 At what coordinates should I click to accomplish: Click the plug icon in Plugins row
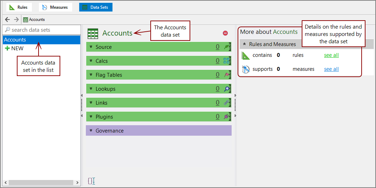pos(227,116)
